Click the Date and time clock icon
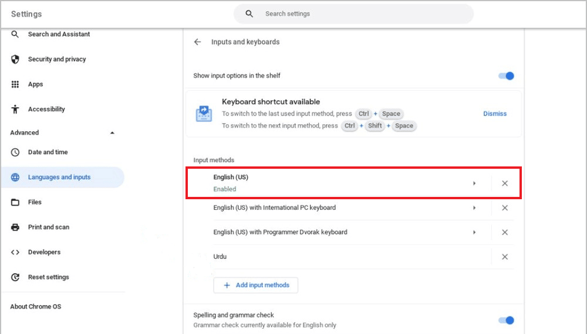Image resolution: width=587 pixels, height=334 pixels. (15, 152)
